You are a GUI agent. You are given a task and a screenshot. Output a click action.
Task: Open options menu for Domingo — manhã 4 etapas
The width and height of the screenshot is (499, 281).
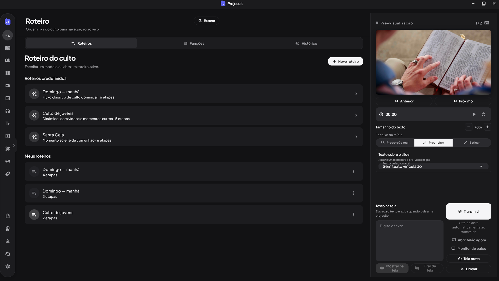[354, 171]
